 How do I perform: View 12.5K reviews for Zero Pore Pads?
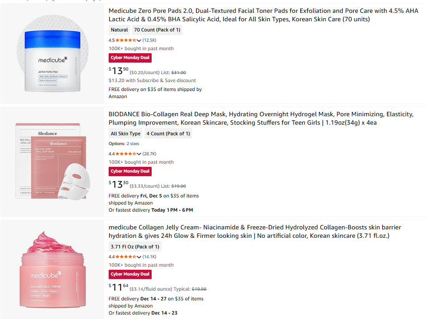[x=149, y=40]
